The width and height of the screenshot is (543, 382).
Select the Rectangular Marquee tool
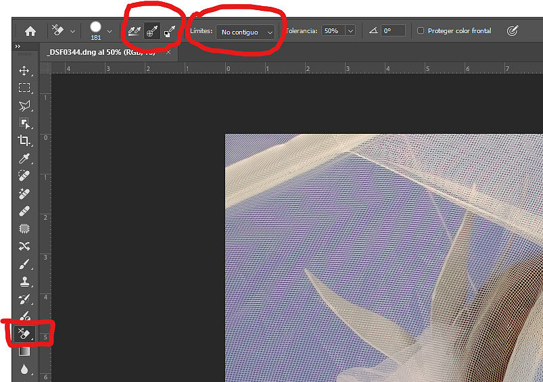(24, 88)
